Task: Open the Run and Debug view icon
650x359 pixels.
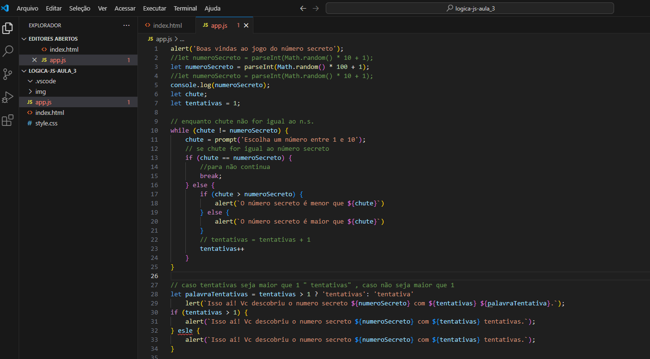Action: pos(8,97)
